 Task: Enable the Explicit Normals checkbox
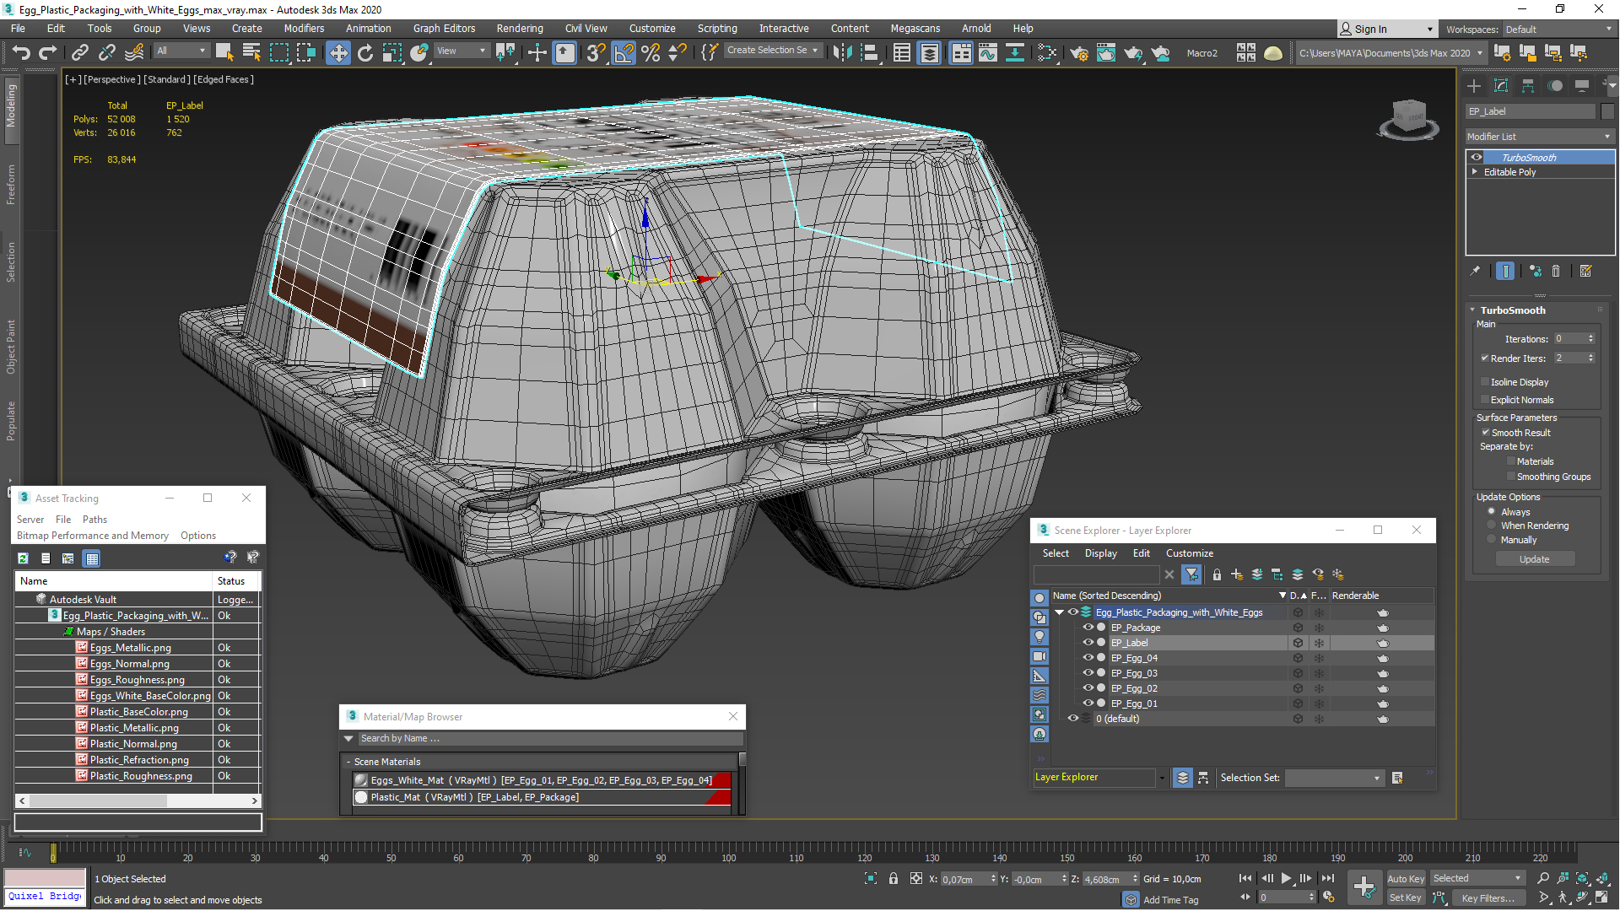pos(1485,400)
